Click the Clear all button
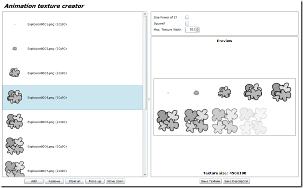 coord(75,181)
